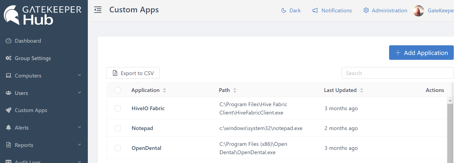Click into the Search field

(x=397, y=73)
